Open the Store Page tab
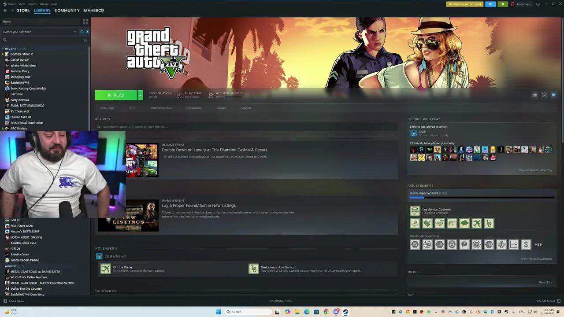Screen dimensions: 564x317 pyautogui.click(x=107, y=108)
